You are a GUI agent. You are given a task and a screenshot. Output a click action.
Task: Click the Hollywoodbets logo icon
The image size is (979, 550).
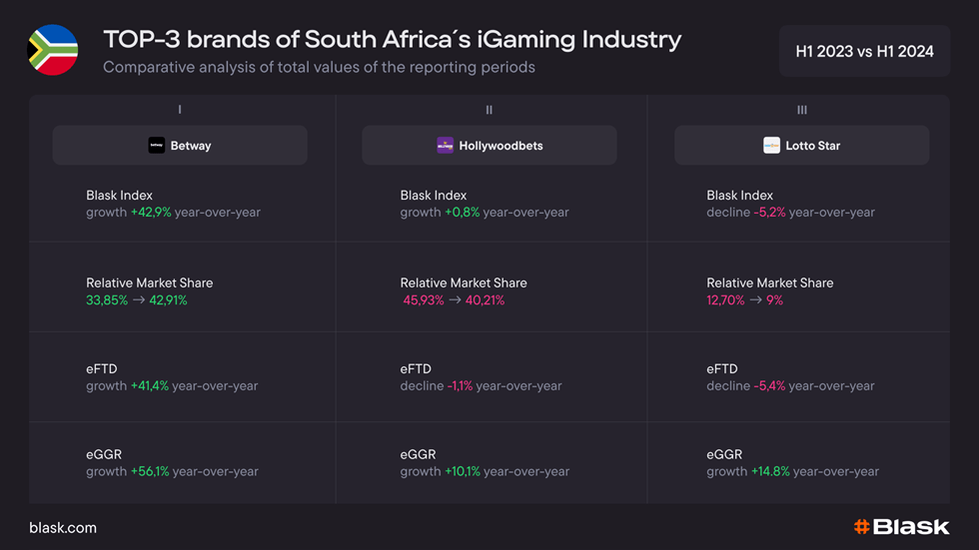(x=445, y=146)
